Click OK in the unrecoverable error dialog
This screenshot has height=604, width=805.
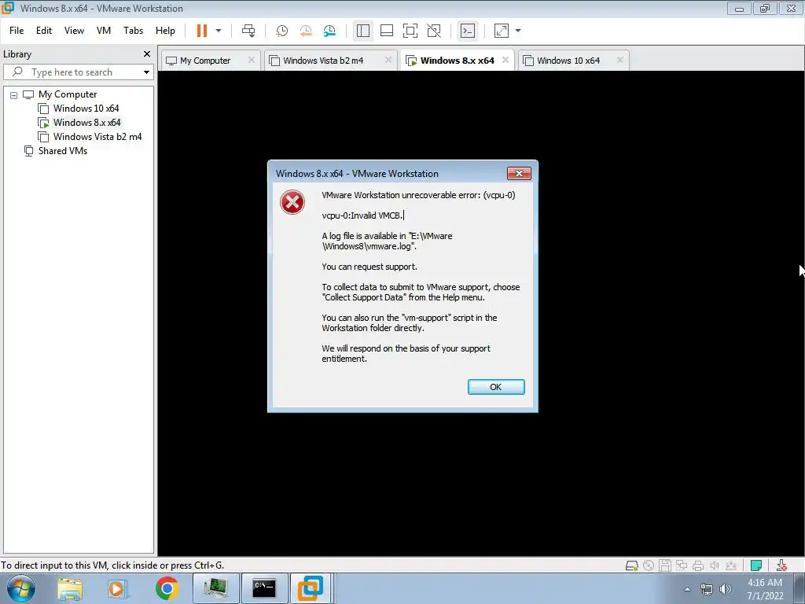coord(496,387)
